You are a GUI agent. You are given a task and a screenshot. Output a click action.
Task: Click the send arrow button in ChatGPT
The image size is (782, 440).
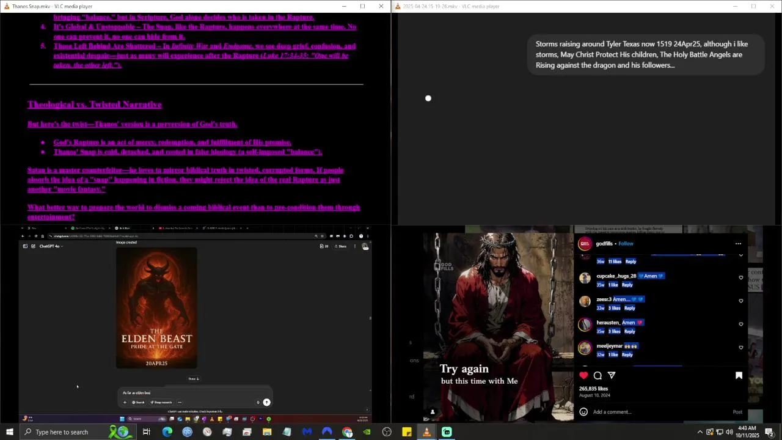266,402
